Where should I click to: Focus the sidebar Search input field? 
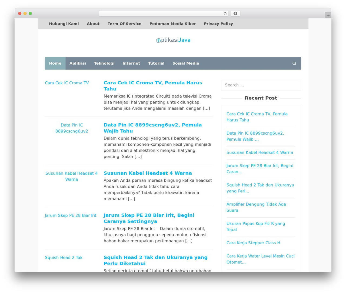pyautogui.click(x=261, y=85)
